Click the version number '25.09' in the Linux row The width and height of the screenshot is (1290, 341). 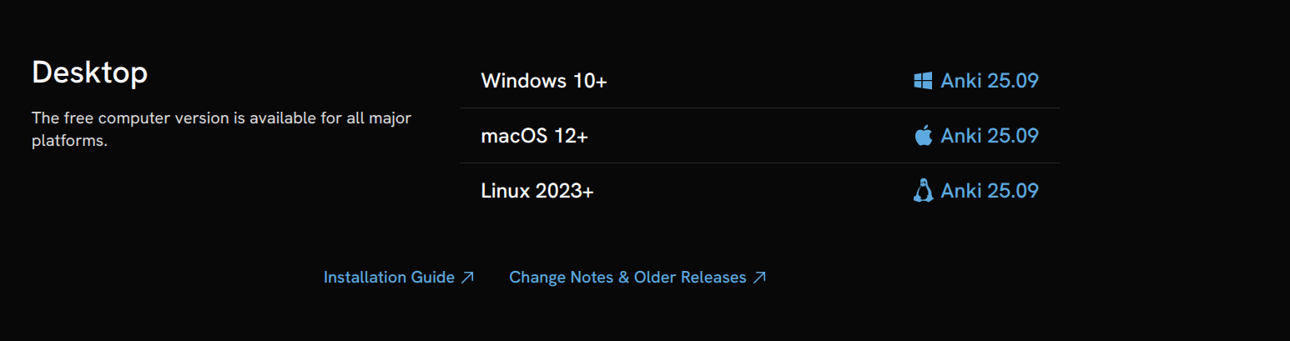point(1013,191)
